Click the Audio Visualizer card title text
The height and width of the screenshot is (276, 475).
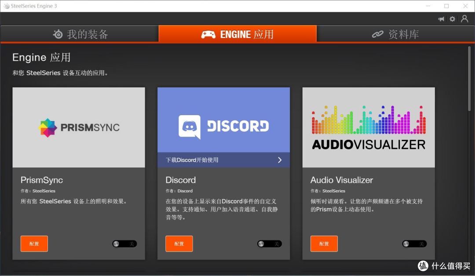click(x=342, y=180)
